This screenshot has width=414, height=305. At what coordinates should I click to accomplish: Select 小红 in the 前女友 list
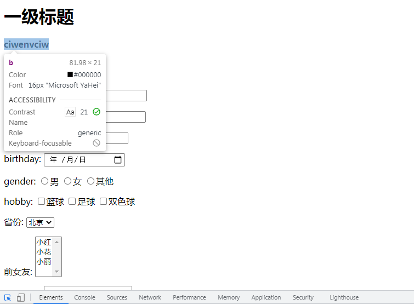(x=44, y=242)
